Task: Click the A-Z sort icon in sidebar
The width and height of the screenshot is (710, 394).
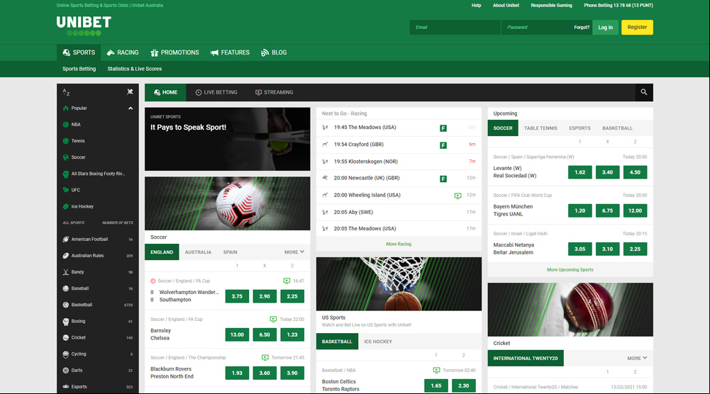Action: (x=66, y=92)
